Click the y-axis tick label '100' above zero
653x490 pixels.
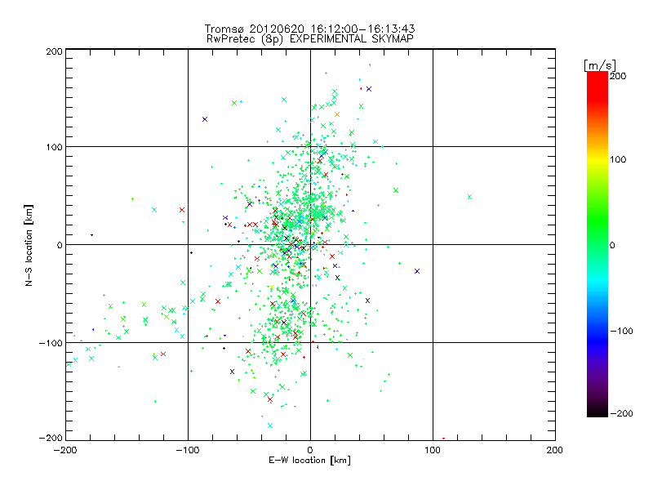point(55,147)
